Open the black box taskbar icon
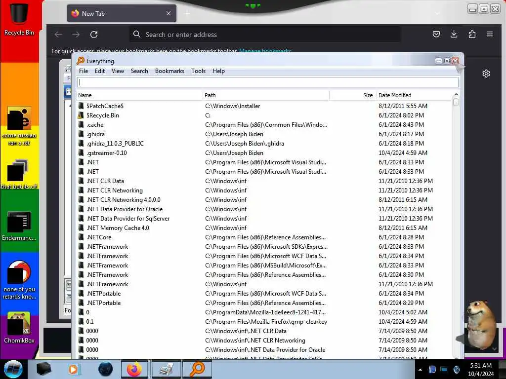The height and width of the screenshot is (379, 506). tap(43, 369)
